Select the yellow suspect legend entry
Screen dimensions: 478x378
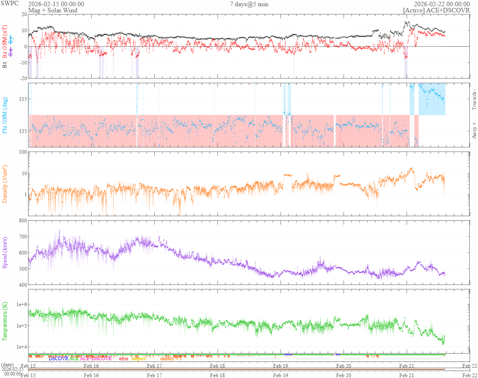click(x=139, y=359)
